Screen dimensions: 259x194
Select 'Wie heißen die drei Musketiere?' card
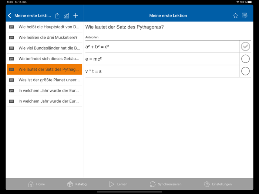tap(44, 38)
